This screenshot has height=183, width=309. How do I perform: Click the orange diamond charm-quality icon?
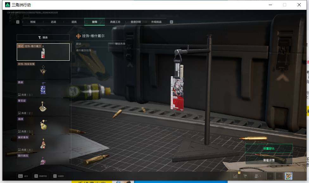pyautogui.click(x=79, y=36)
